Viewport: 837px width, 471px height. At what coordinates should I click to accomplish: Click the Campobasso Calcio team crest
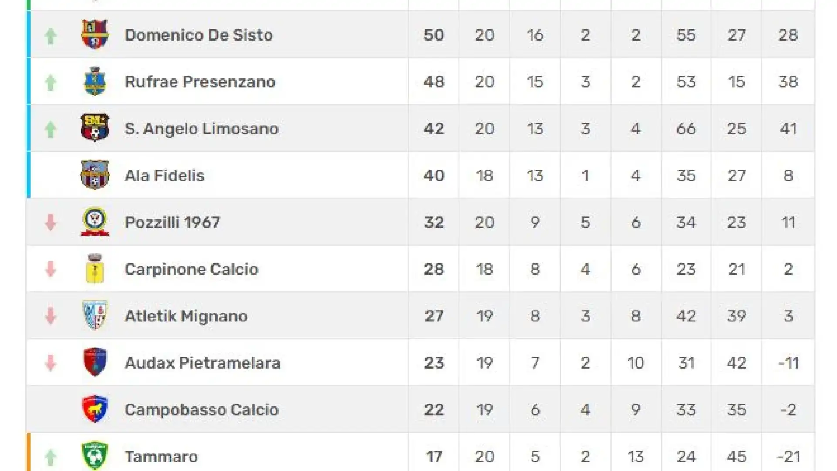pos(95,409)
